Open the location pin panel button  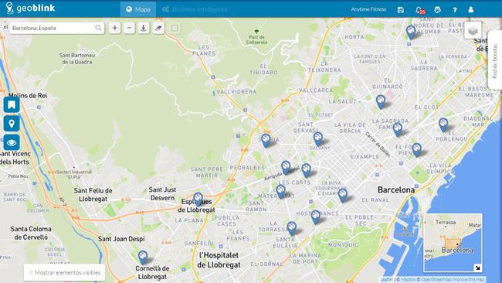pyautogui.click(x=12, y=124)
